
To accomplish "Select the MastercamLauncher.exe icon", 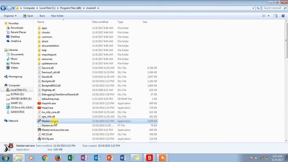I will [39, 130].
